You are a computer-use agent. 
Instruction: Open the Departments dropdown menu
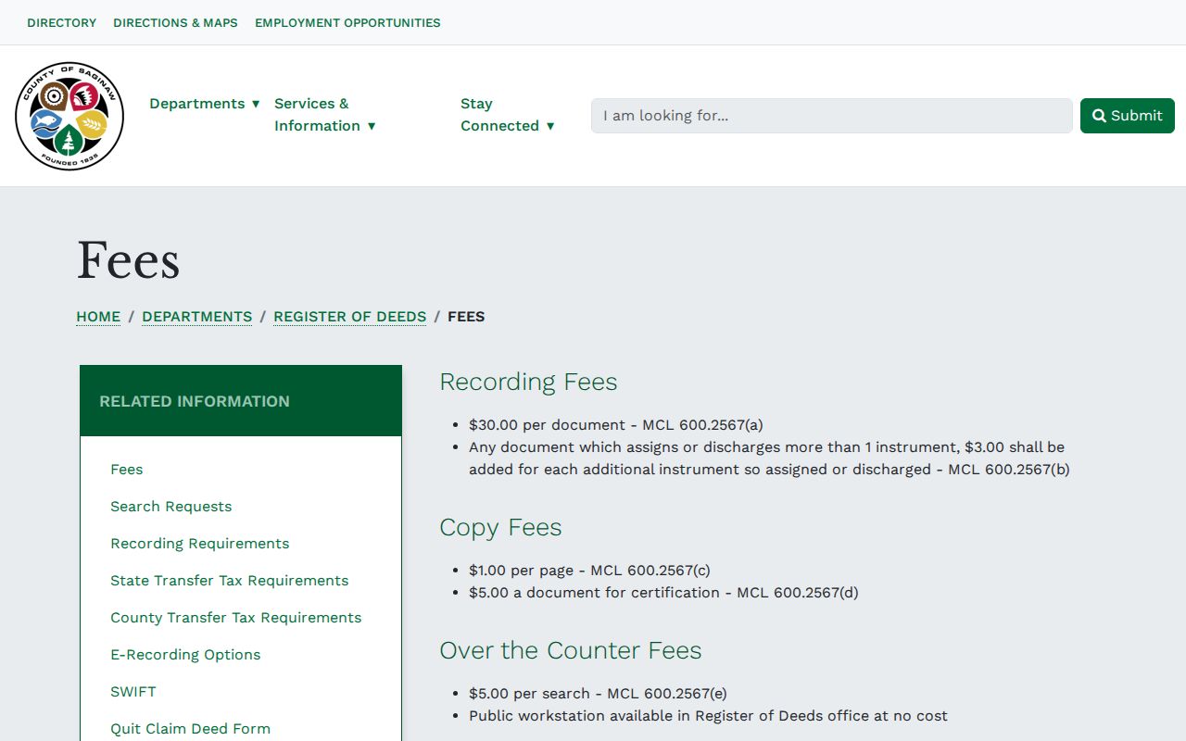[205, 104]
